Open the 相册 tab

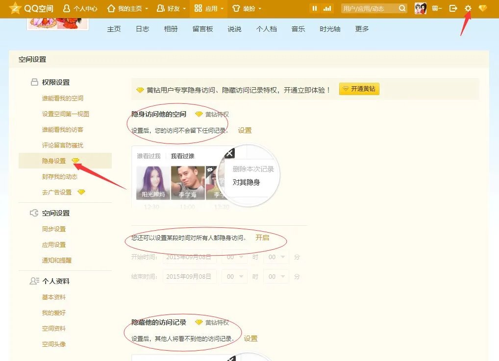tap(171, 29)
